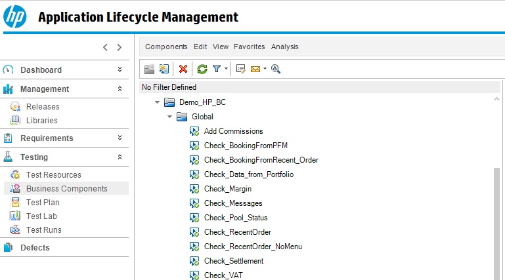
Task: Open the Components menu
Action: click(x=166, y=47)
